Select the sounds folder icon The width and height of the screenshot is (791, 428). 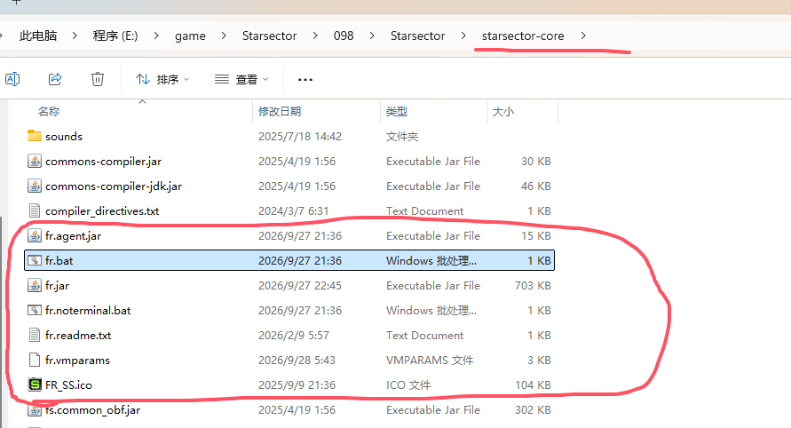(x=35, y=136)
